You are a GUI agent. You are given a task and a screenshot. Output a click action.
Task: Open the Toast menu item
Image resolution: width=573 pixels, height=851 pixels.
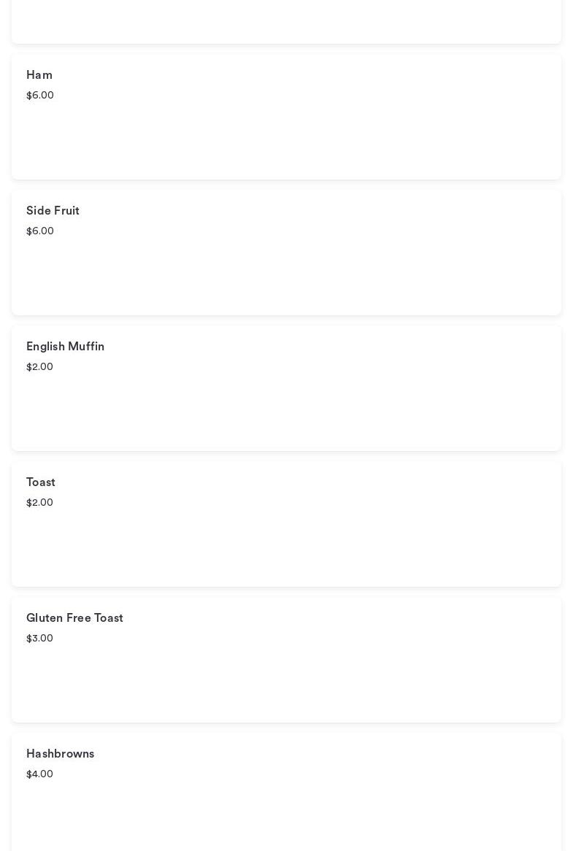click(41, 482)
